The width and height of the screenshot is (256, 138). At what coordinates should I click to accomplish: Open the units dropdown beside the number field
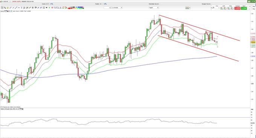point(117,7)
